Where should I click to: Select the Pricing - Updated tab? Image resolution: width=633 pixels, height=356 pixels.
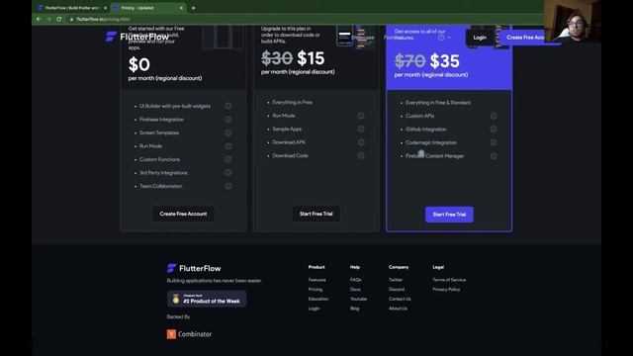[x=147, y=8]
